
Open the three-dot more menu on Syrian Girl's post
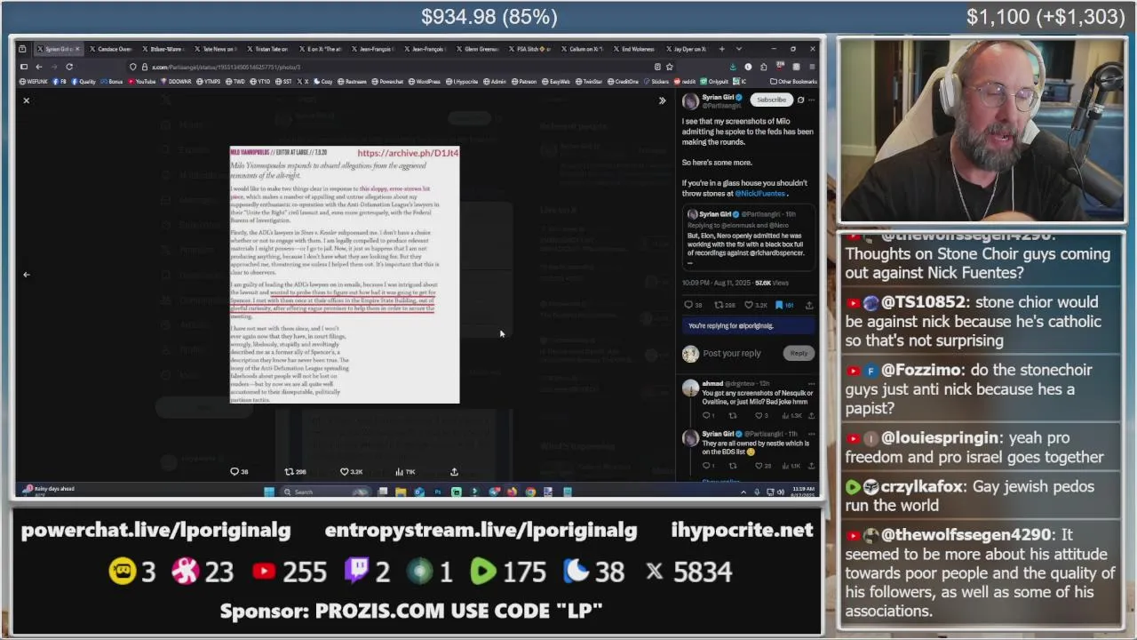coord(812,100)
